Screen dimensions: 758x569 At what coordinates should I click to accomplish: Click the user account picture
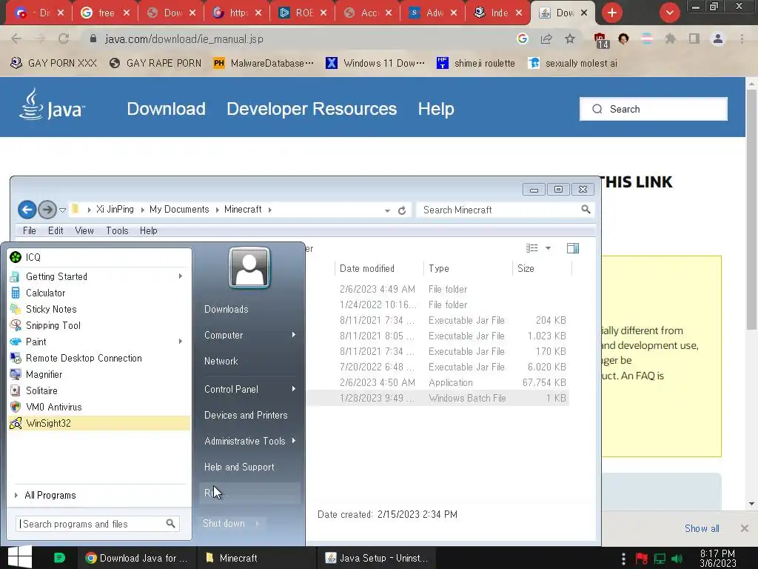pyautogui.click(x=249, y=267)
